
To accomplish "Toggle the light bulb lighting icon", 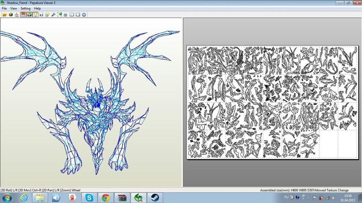I will tap(35, 14).
